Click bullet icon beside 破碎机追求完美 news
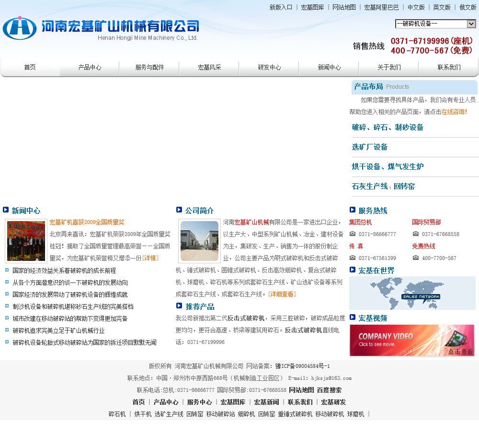The height and width of the screenshot is (436, 479). tap(7, 330)
